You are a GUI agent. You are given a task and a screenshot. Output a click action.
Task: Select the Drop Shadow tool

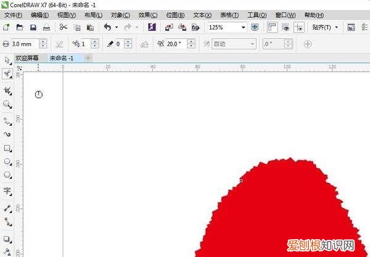pyautogui.click(x=7, y=239)
